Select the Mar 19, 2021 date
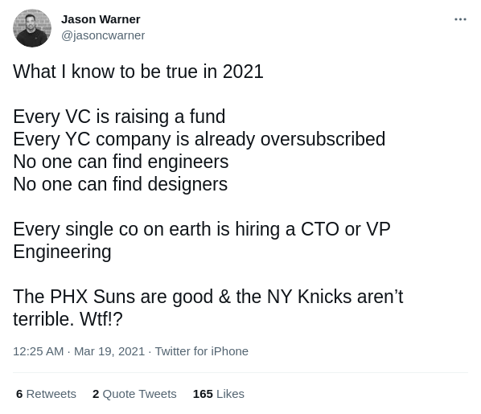 tap(109, 351)
